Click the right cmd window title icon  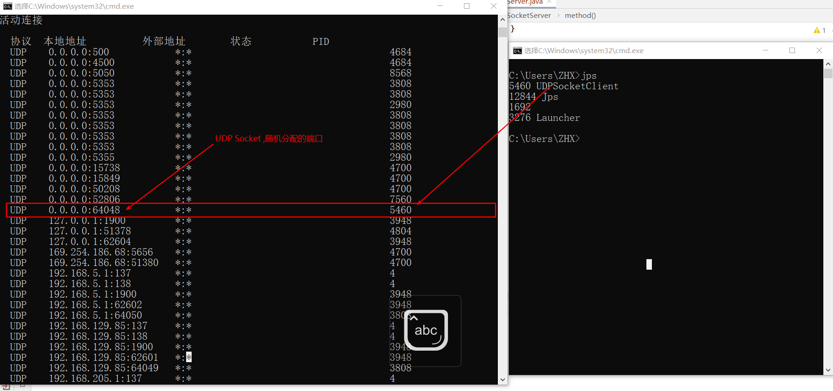coord(518,50)
